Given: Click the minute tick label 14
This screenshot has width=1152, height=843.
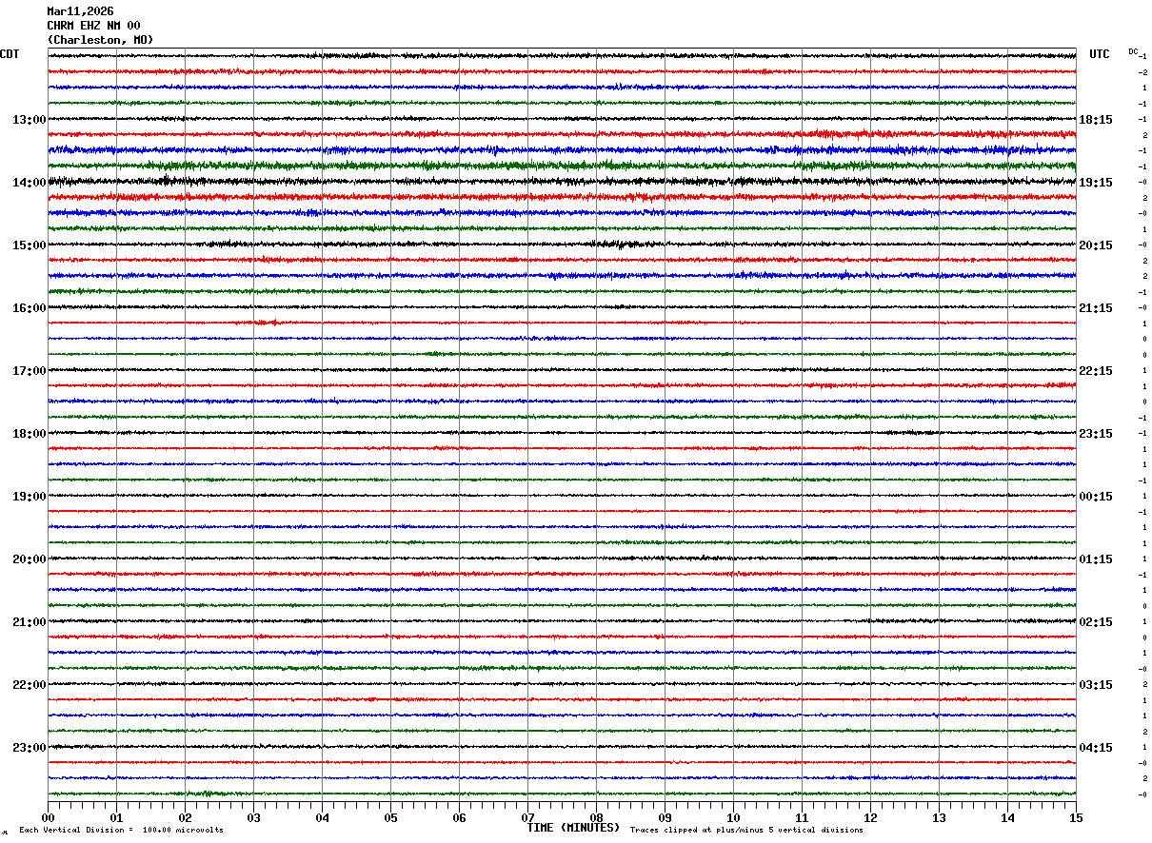Looking at the screenshot, I should [x=1007, y=817].
